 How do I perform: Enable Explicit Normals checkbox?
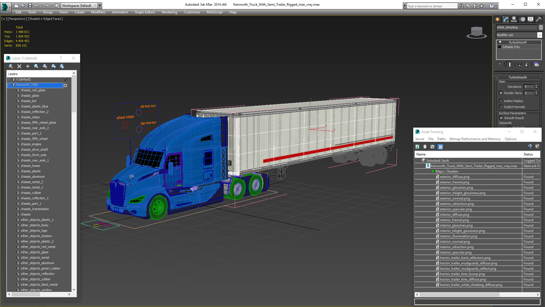(501, 107)
